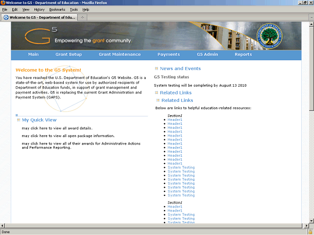
Task: Open a new tab with the plus button
Action: click(x=82, y=18)
